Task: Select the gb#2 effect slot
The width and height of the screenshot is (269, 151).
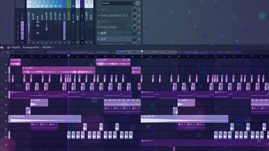Action: point(103,33)
